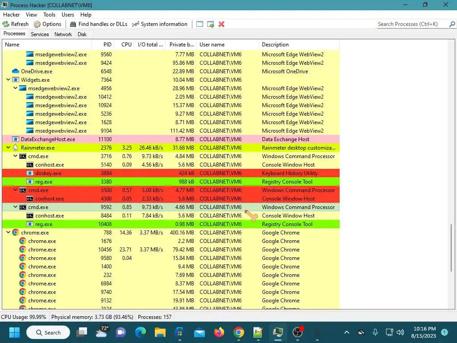Click the search magnifier icon
457x343 pixels.
pyautogui.click(x=452, y=24)
